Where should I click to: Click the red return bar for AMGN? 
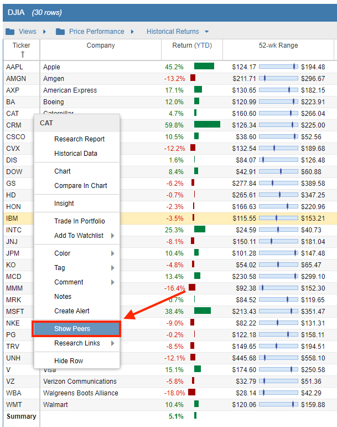tap(193, 78)
